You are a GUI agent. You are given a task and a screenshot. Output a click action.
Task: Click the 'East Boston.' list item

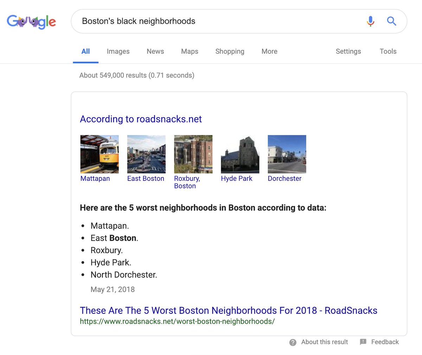coord(114,238)
